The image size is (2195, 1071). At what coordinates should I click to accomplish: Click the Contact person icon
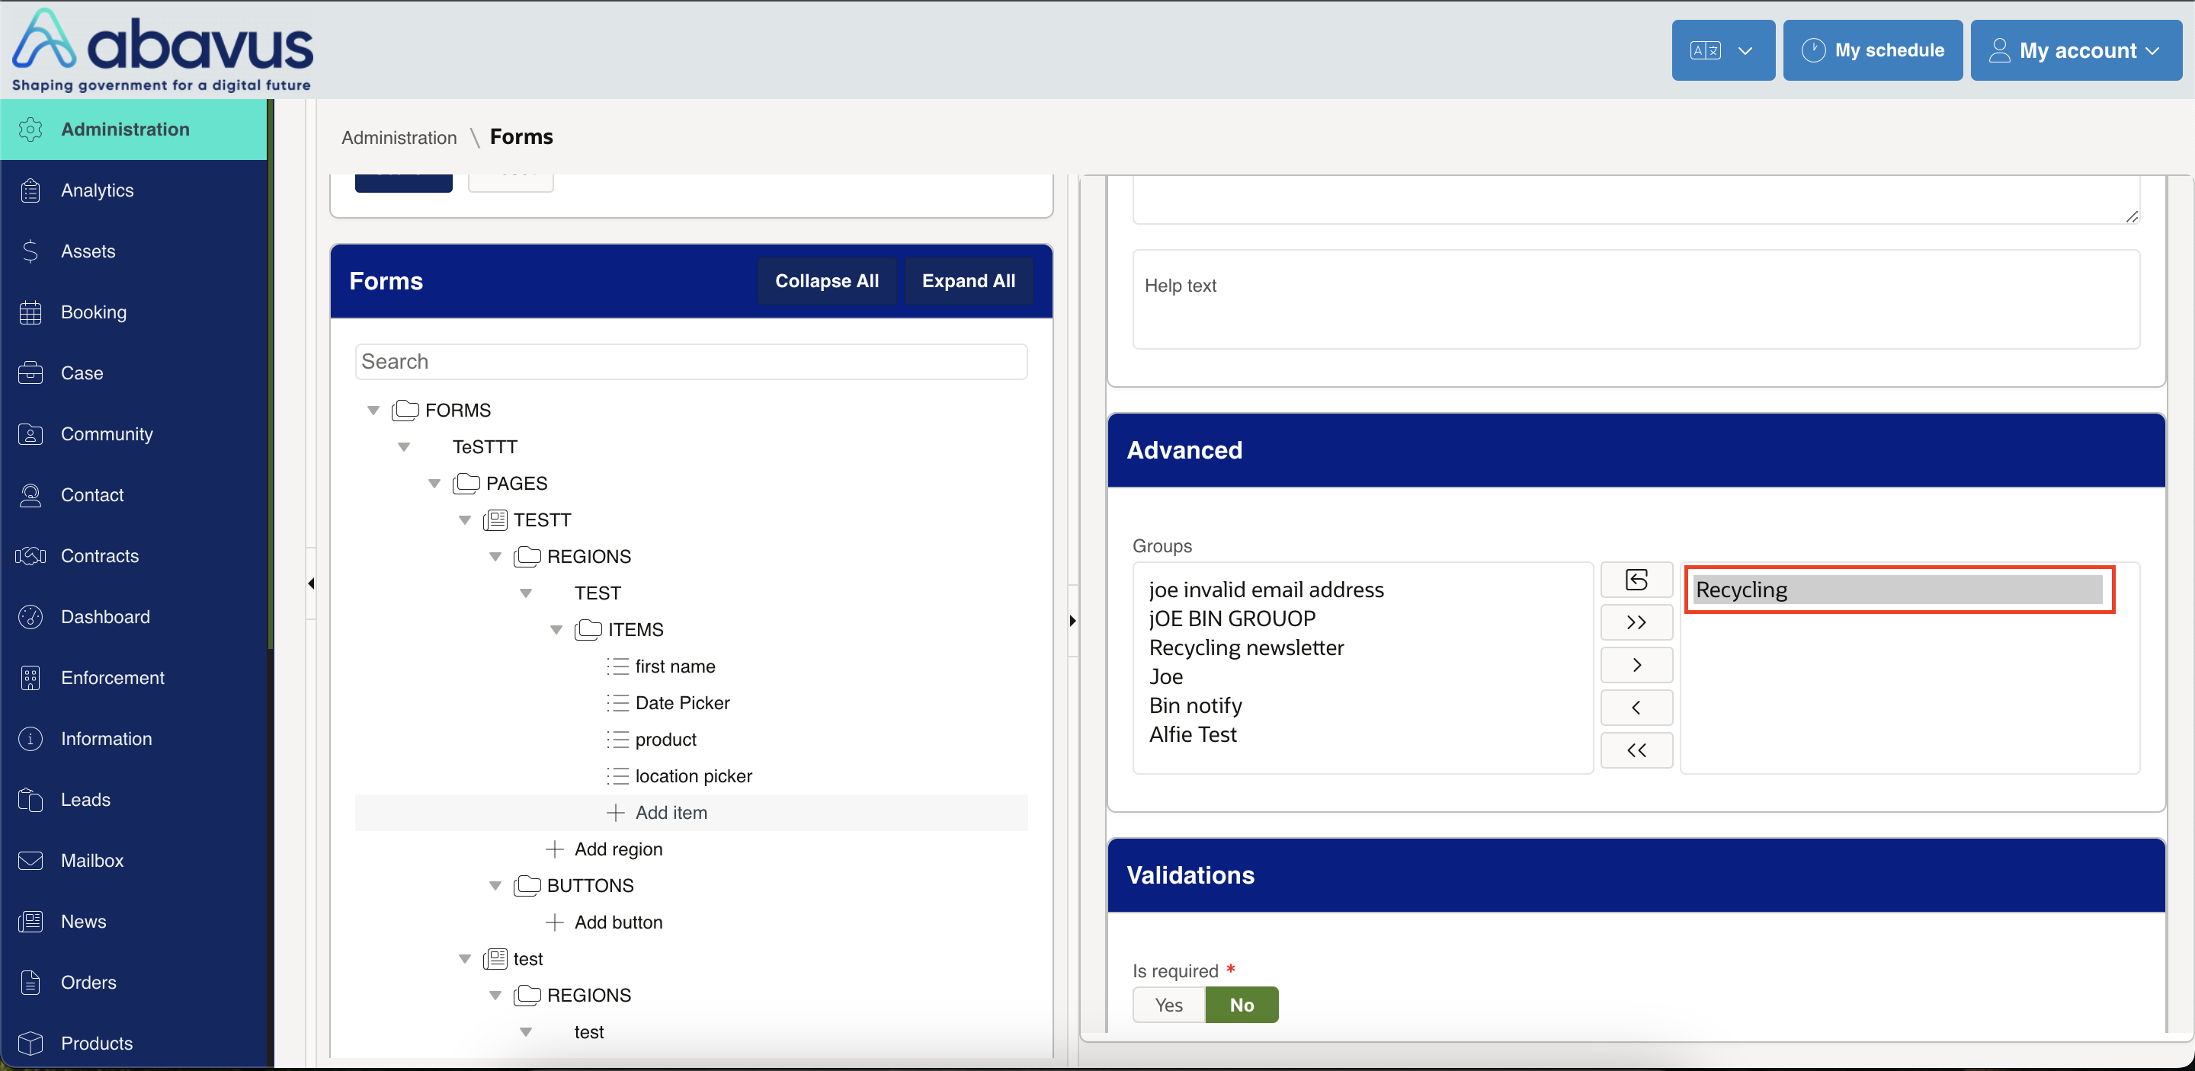30,494
